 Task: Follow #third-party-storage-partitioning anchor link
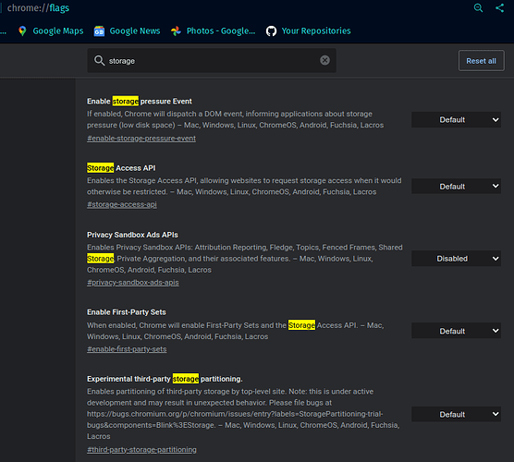tap(141, 450)
